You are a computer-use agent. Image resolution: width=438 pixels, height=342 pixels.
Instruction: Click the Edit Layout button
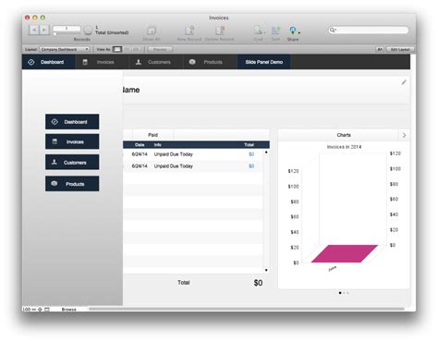400,49
